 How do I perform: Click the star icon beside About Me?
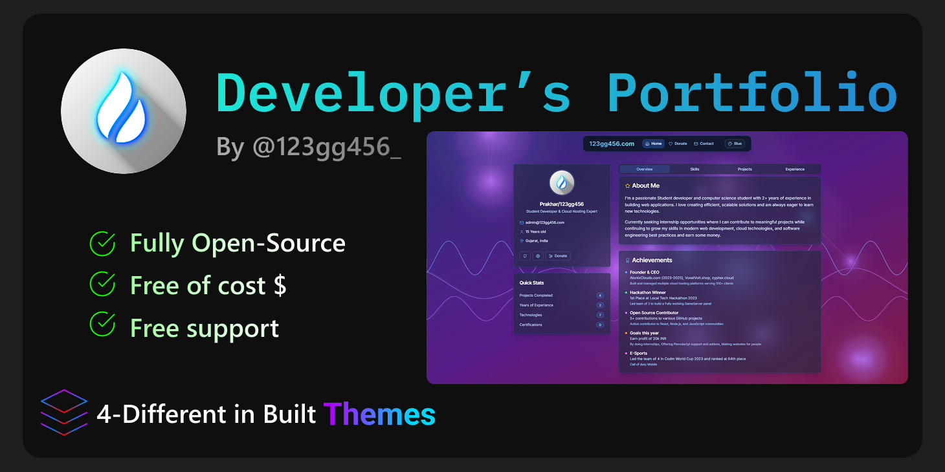(x=627, y=186)
